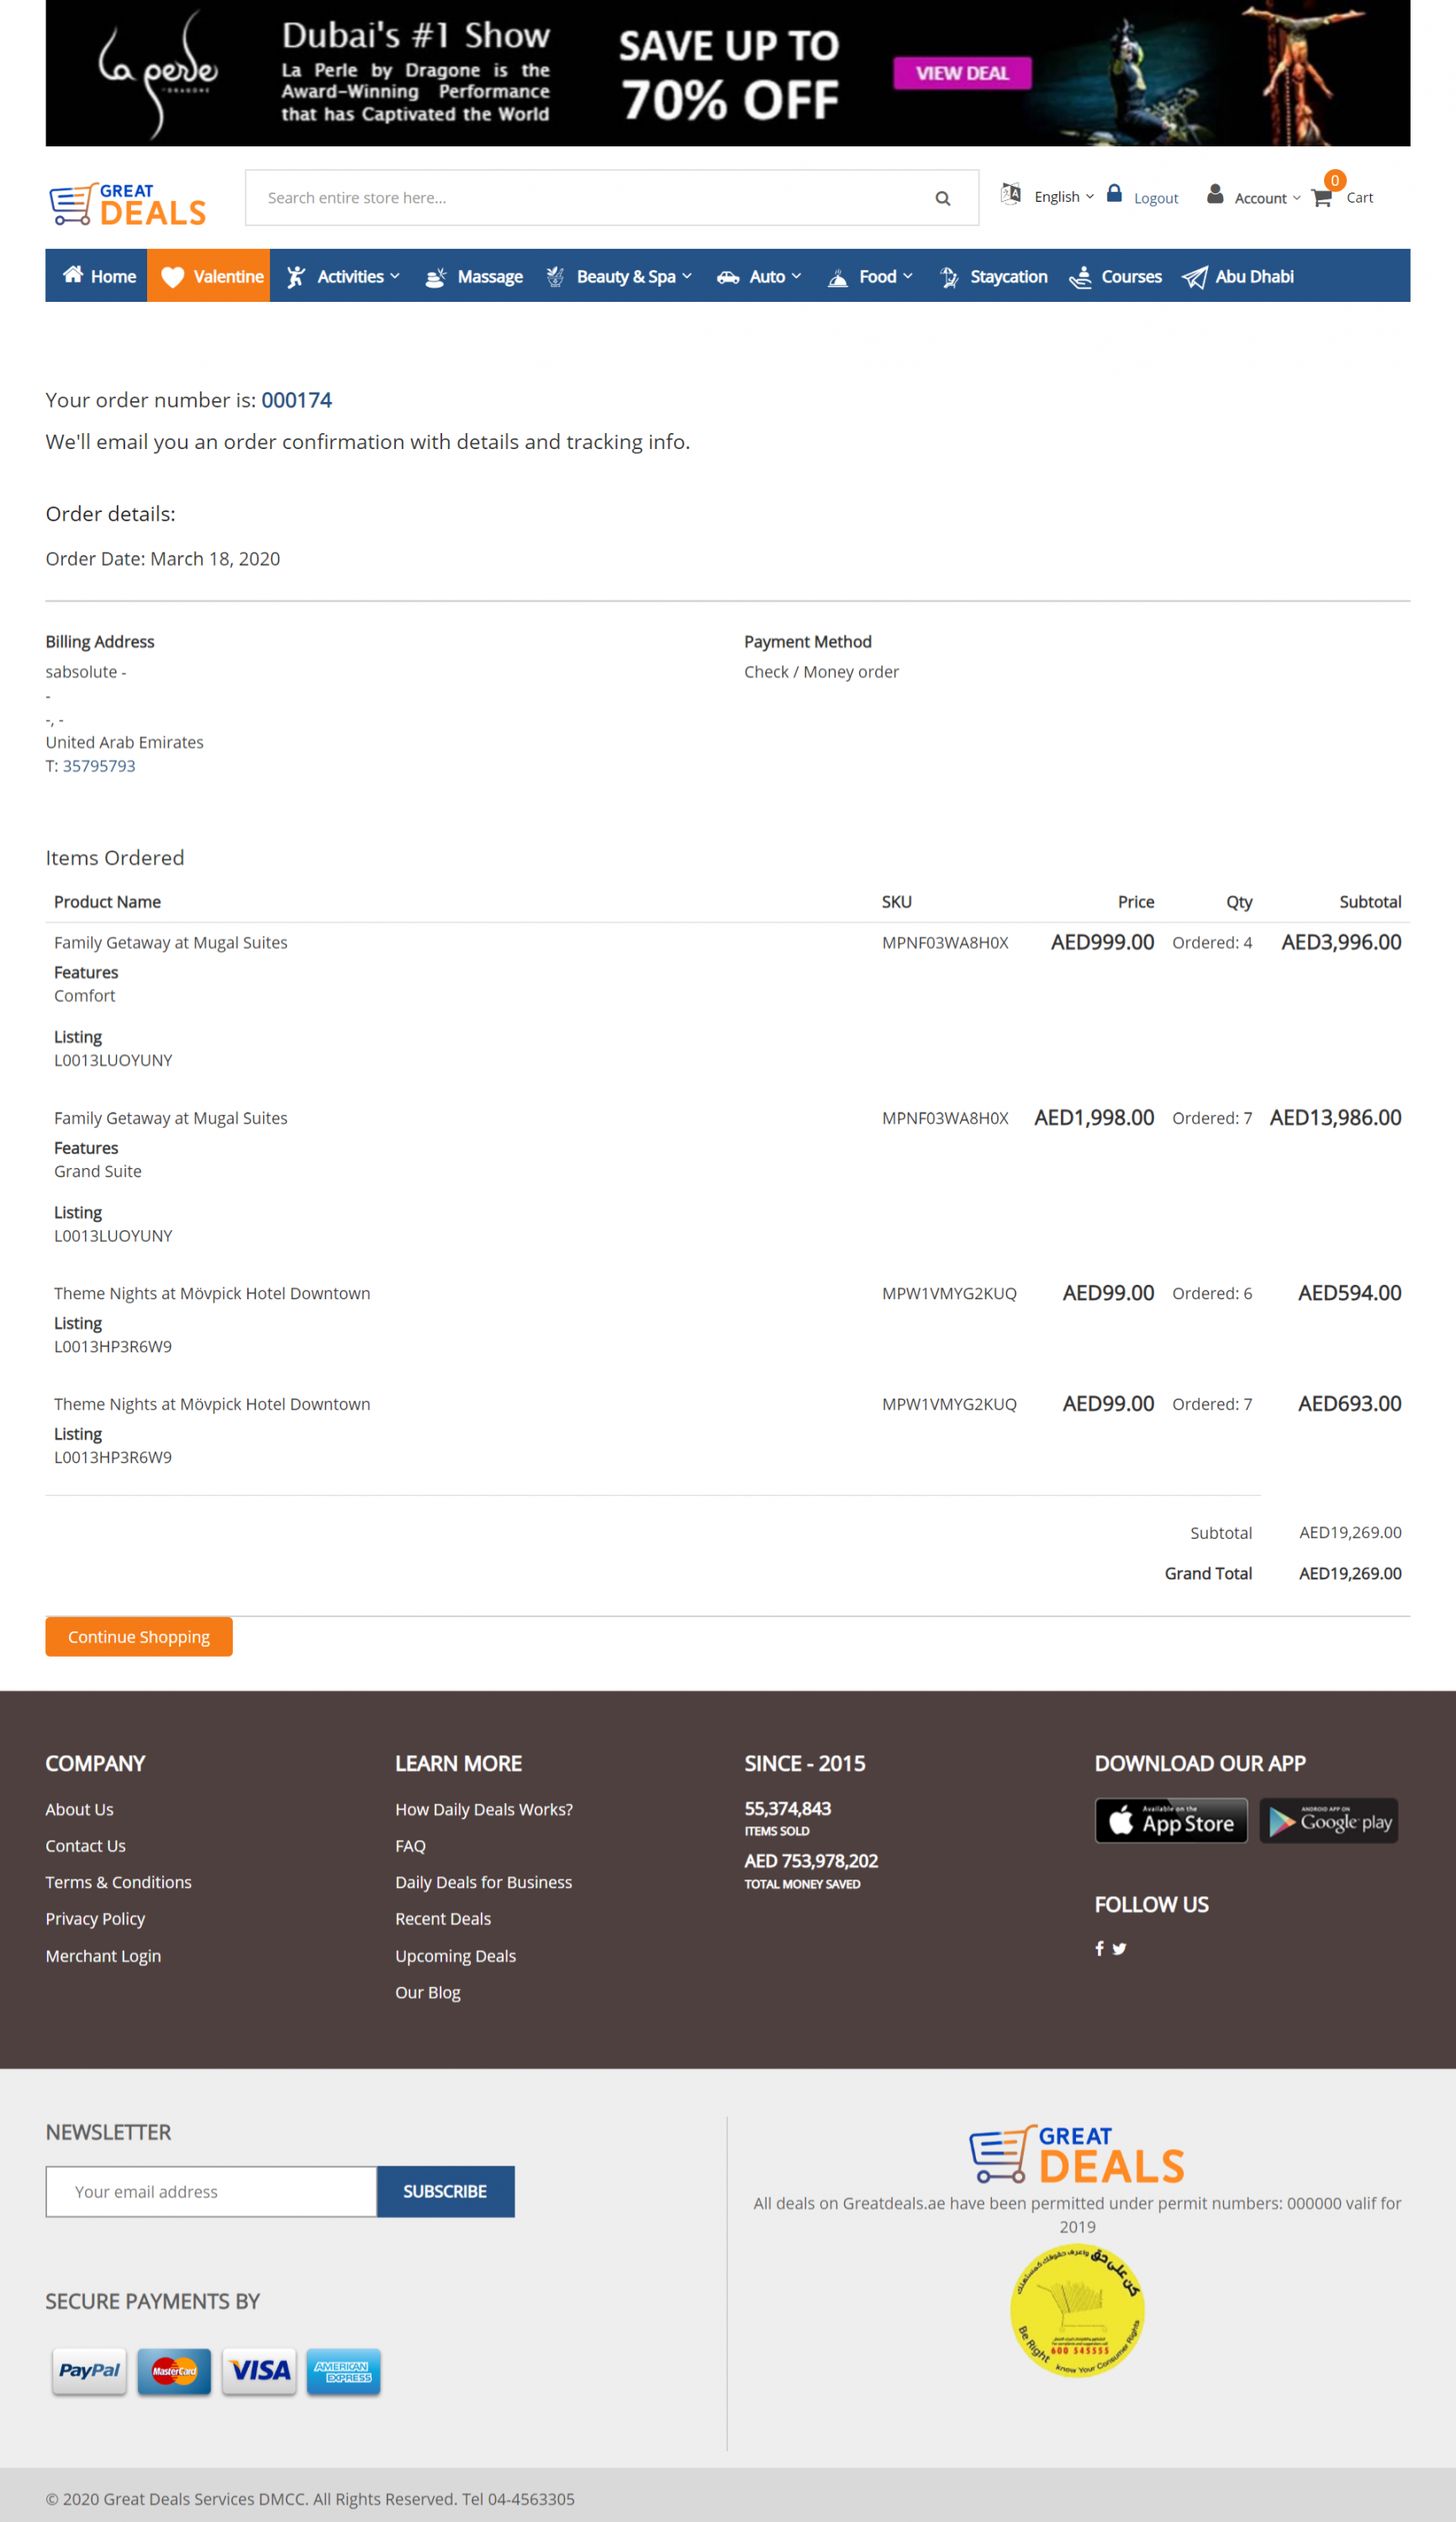Viewport: 1456px width, 2522px height.
Task: Open the Merchant Login link
Action: [103, 1956]
